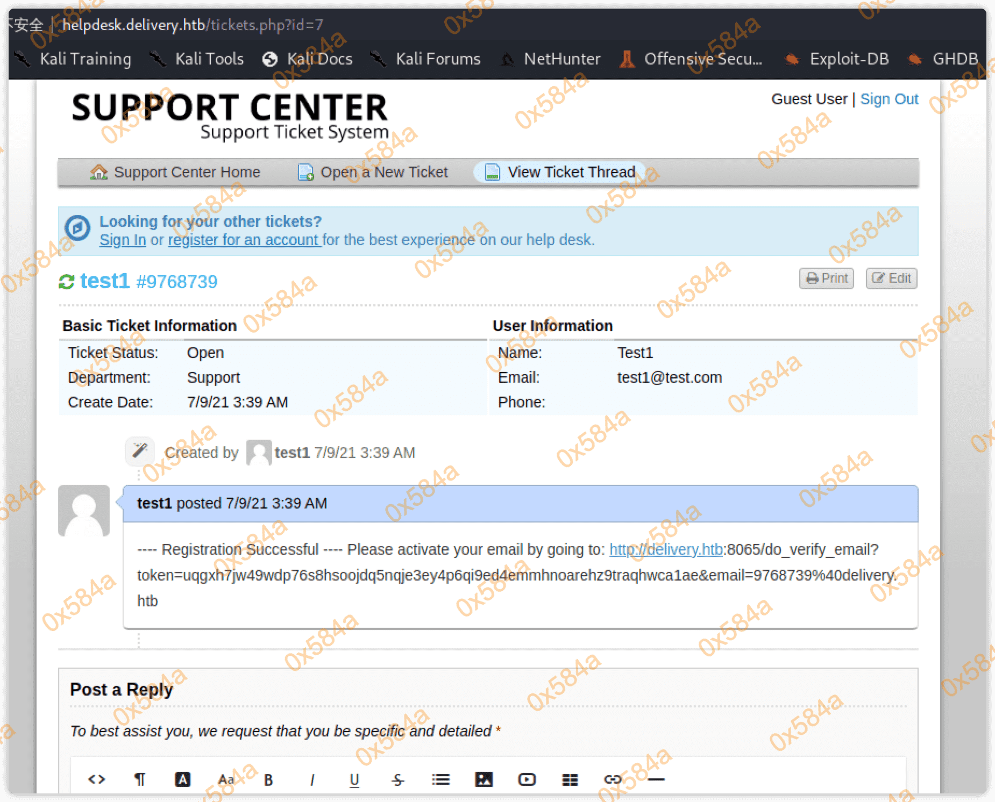Apply strikethrough formatting in reply editor
Image resolution: width=995 pixels, height=802 pixels.
click(397, 779)
